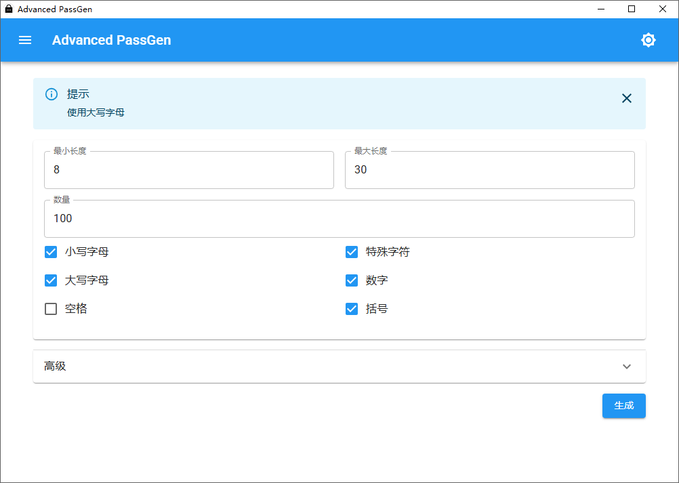The image size is (679, 483).
Task: Disable the 括号 checkbox
Action: click(352, 308)
